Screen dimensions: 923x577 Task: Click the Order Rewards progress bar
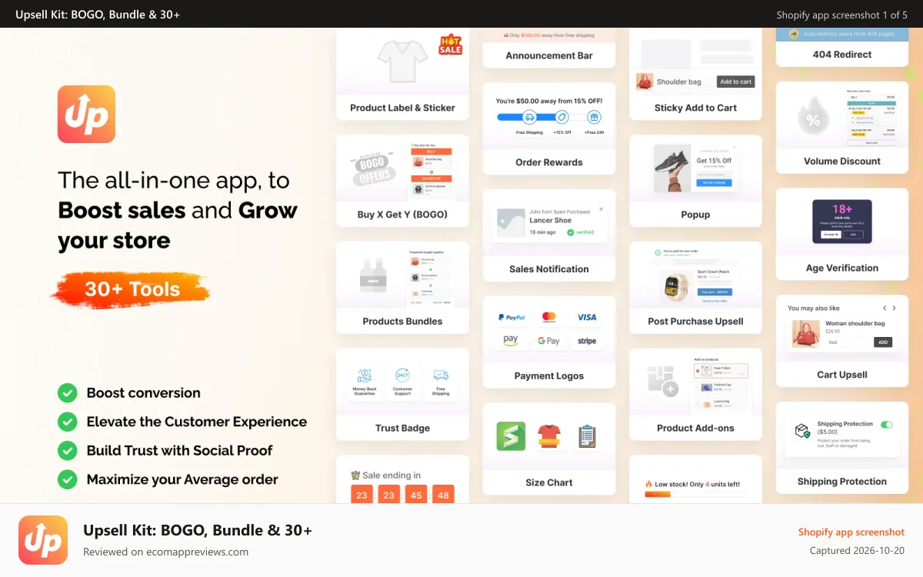[x=549, y=117]
